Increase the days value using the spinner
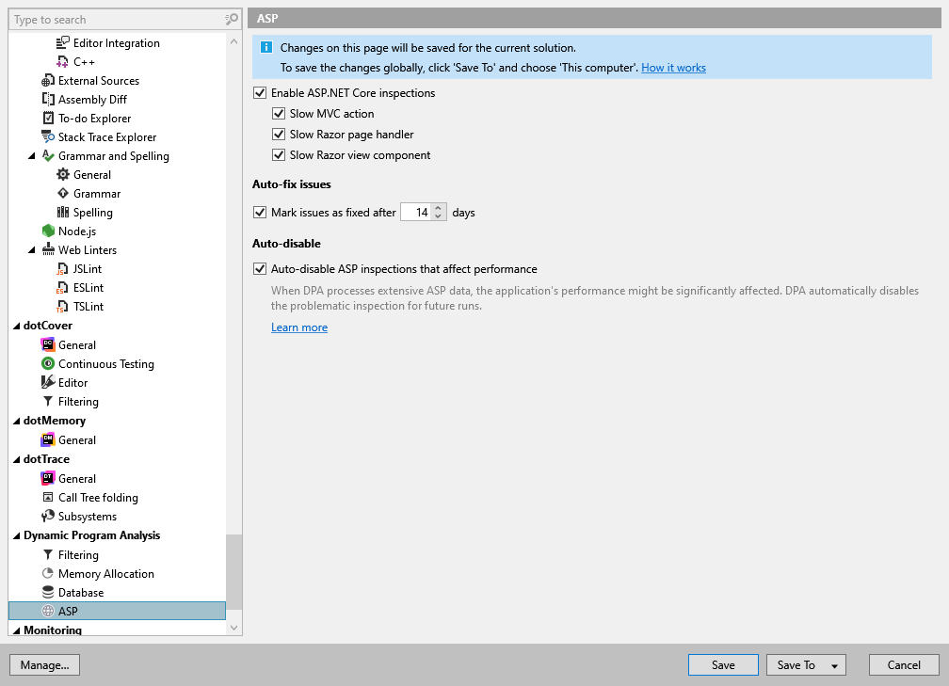The width and height of the screenshot is (949, 686). [x=438, y=208]
